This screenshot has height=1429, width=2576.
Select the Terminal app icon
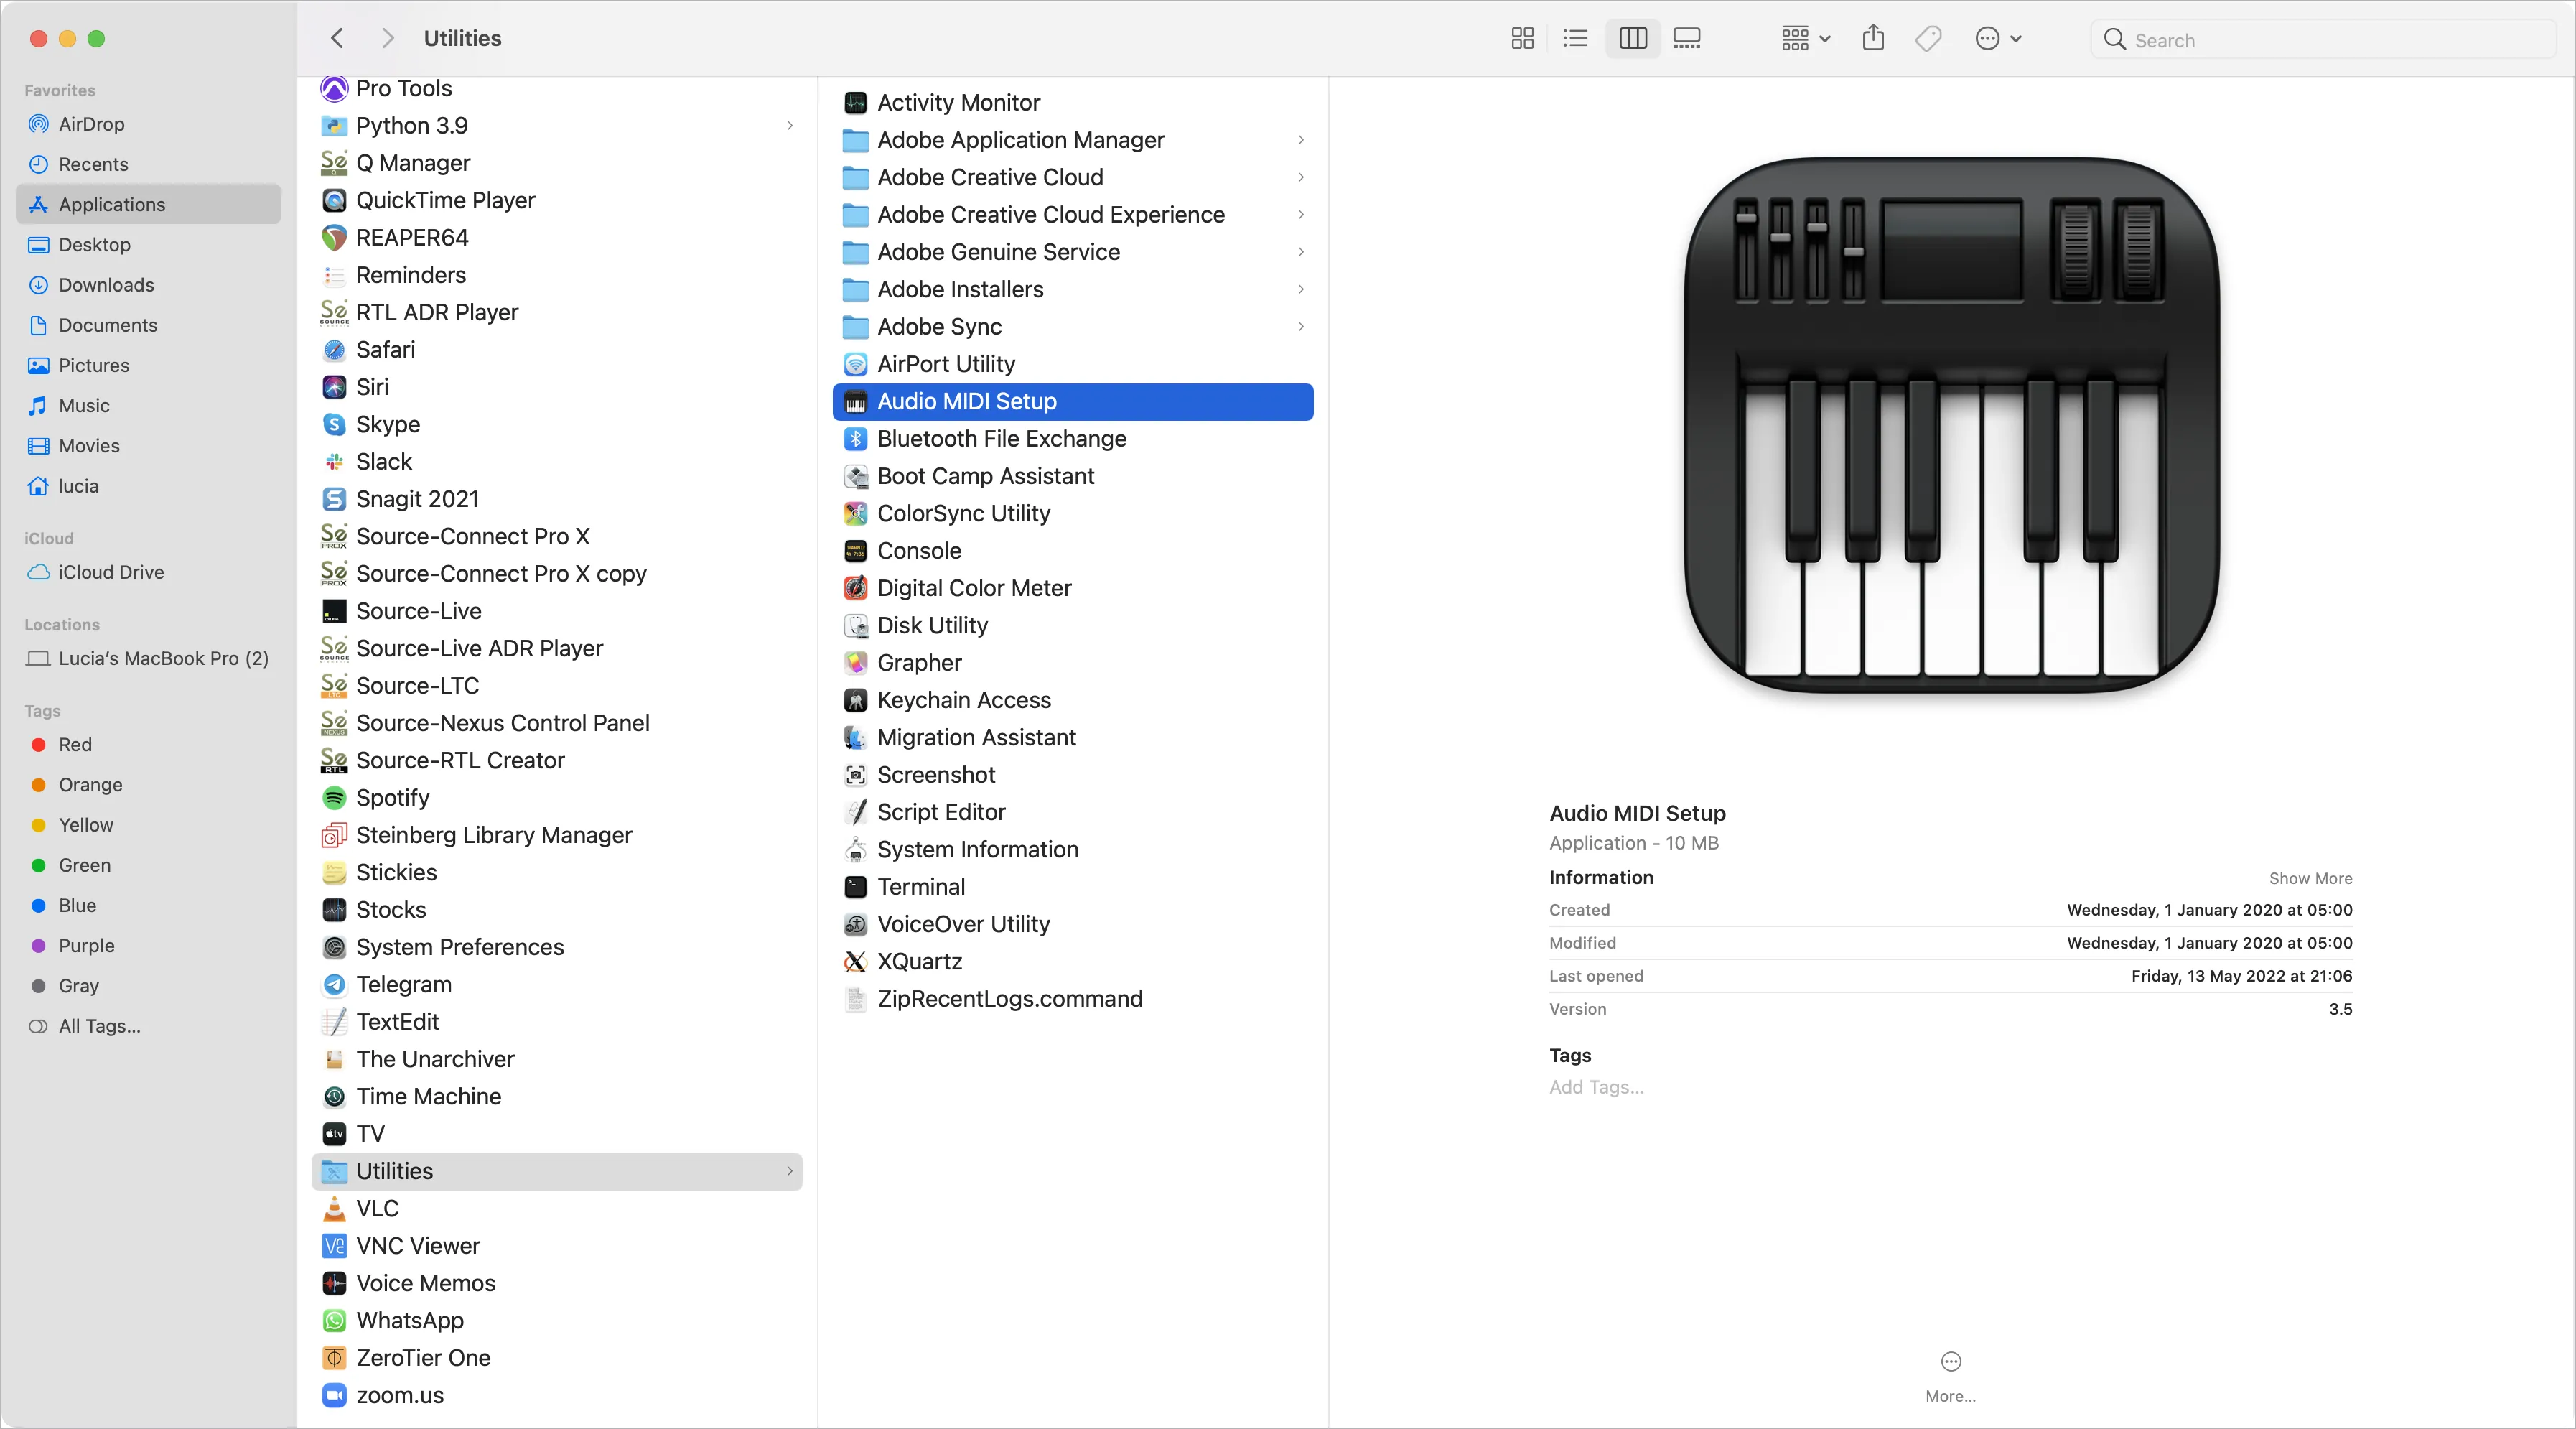point(855,887)
